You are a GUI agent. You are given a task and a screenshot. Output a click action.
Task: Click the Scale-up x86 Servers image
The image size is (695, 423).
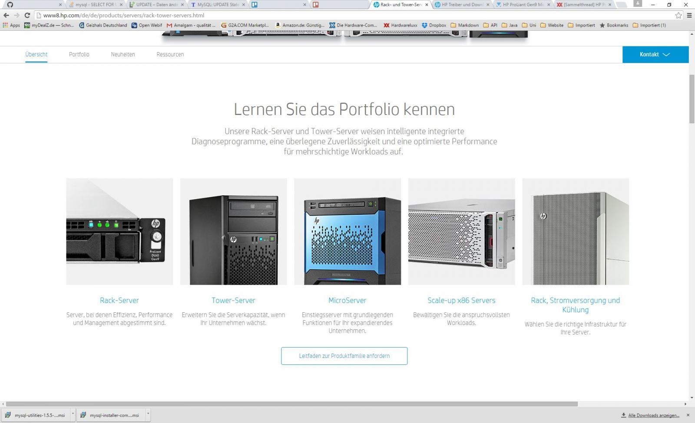coord(461,232)
